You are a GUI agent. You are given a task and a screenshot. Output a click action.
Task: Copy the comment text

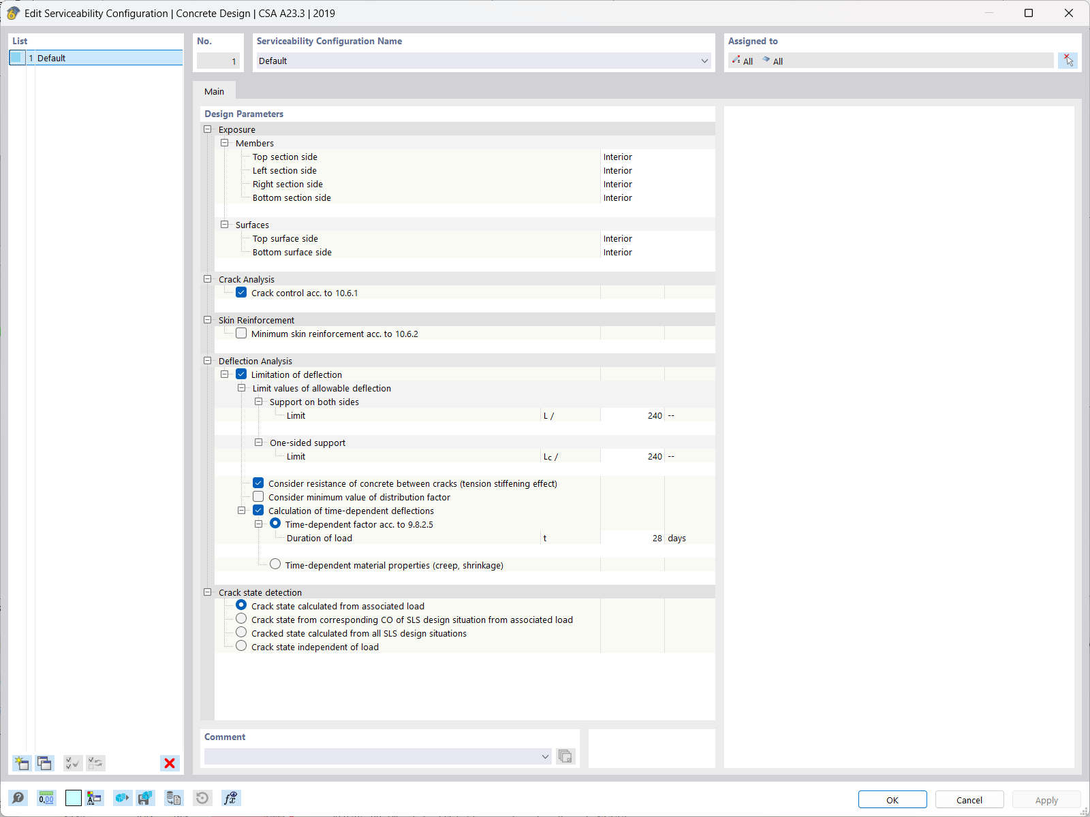(565, 756)
